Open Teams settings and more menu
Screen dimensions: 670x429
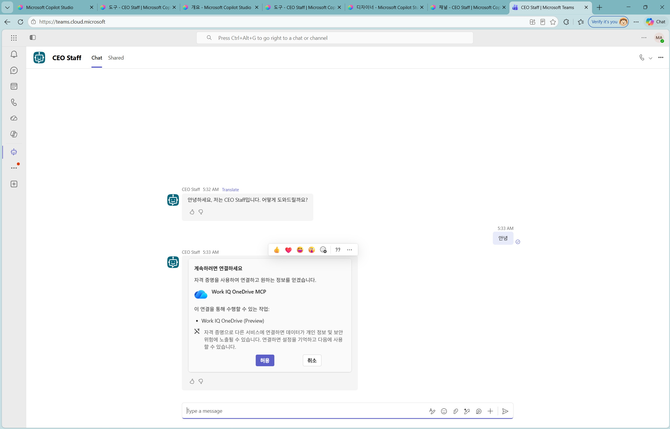click(x=644, y=38)
